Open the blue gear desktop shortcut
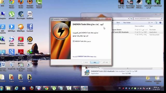Image resolution: width=166 pixels, height=93 pixels. click(x=21, y=15)
